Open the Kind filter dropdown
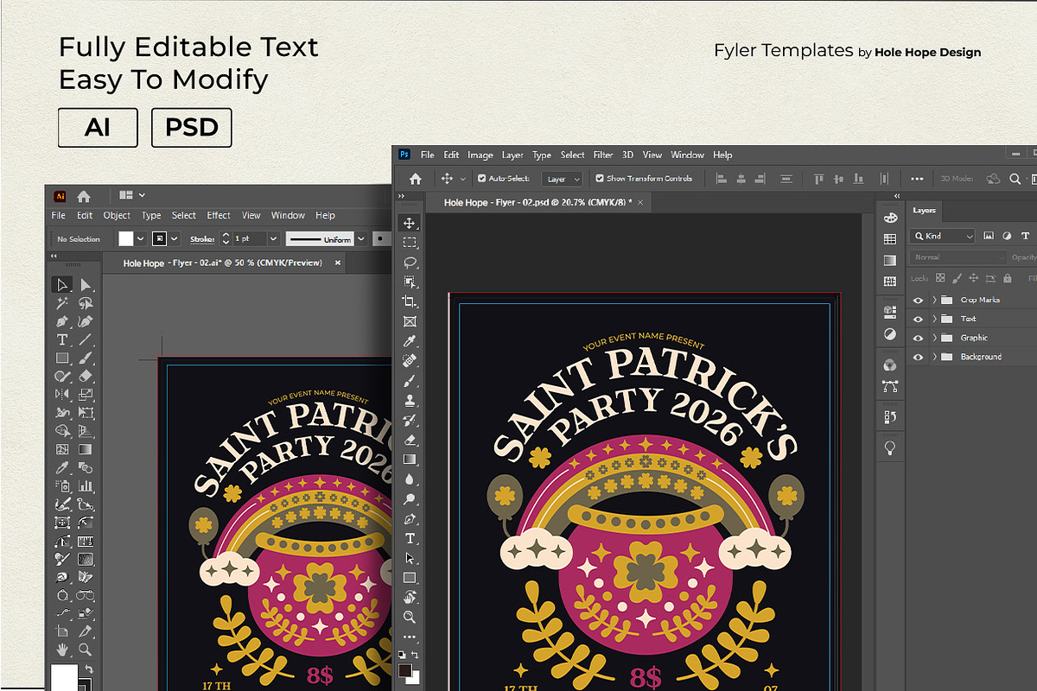Image resolution: width=1037 pixels, height=691 pixels. pos(944,236)
